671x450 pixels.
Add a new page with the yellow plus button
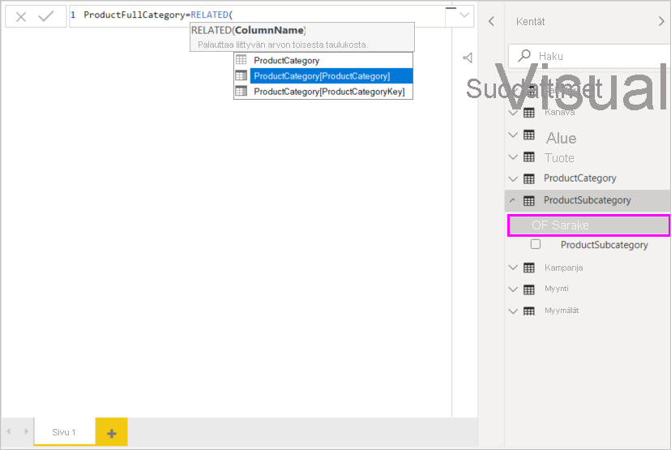(112, 433)
